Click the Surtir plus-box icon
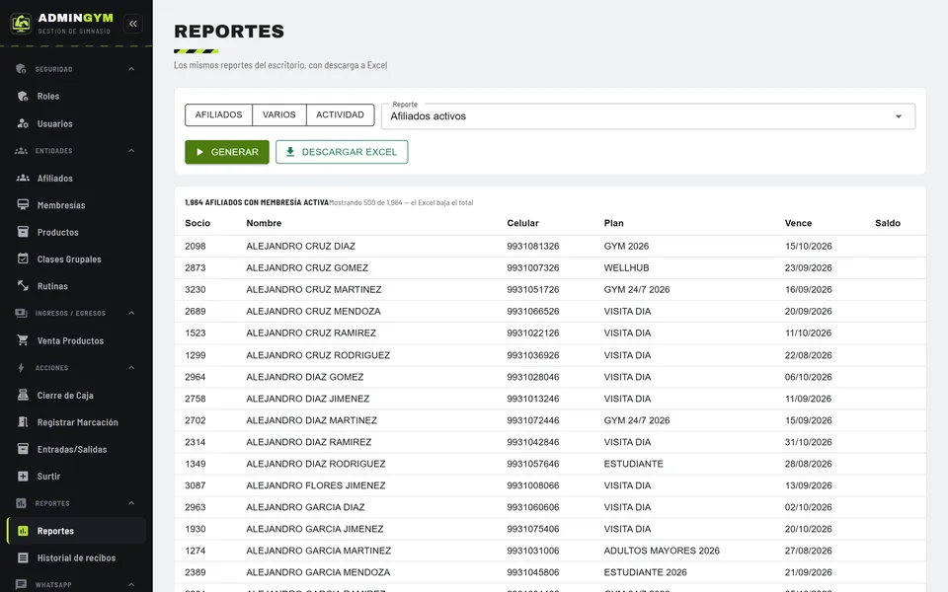948x592 pixels. [23, 476]
